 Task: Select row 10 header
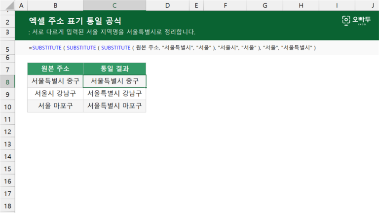(7, 106)
